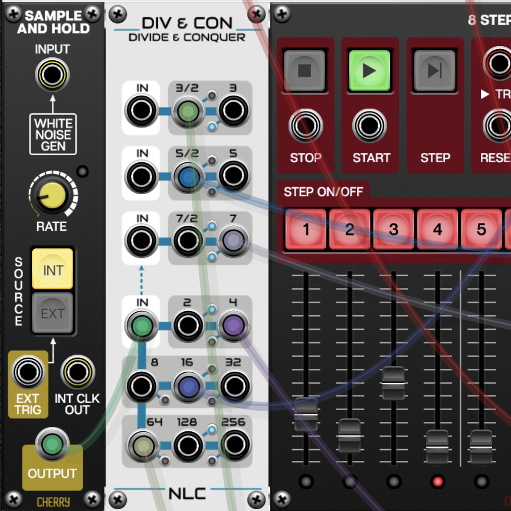Click the NLC logo text
The image size is (511, 511).
pos(187,493)
